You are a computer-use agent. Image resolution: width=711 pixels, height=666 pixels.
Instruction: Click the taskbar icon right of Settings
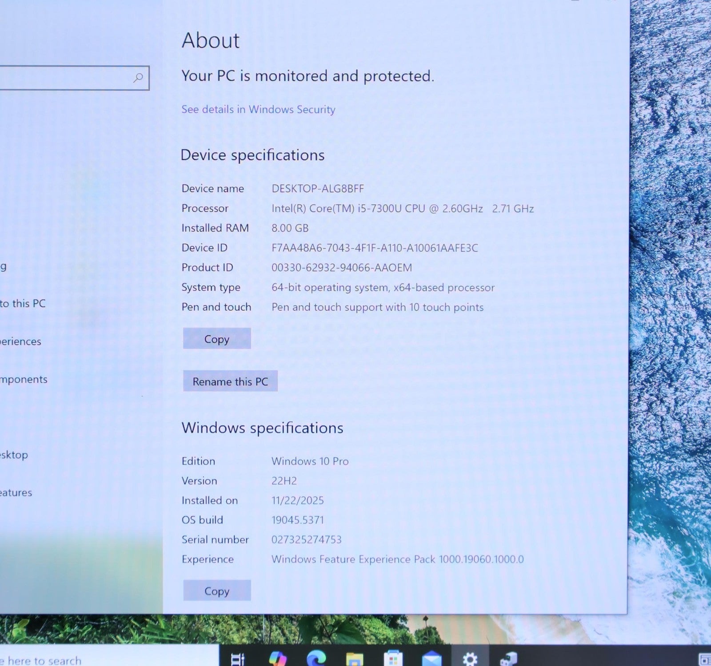point(508,659)
